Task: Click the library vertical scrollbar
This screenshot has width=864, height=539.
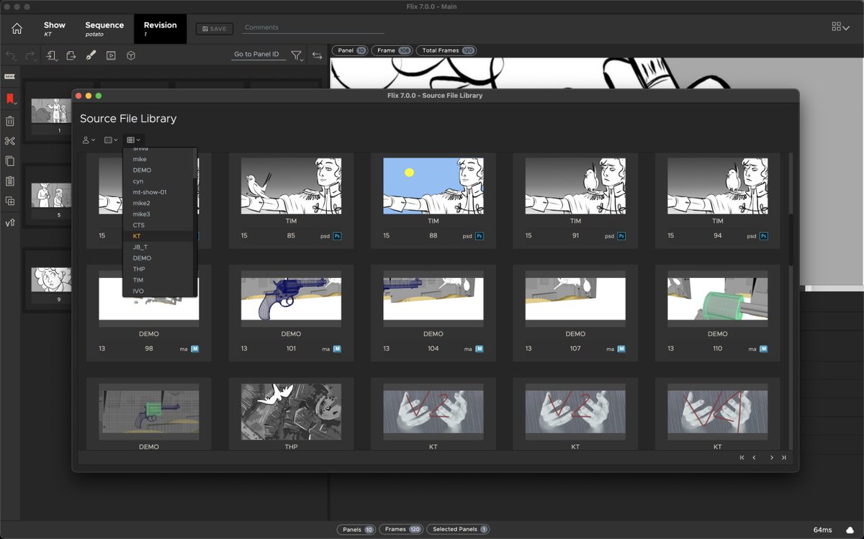Action: coord(791,240)
